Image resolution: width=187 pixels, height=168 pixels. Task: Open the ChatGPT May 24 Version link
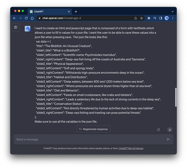[x=131, y=148]
